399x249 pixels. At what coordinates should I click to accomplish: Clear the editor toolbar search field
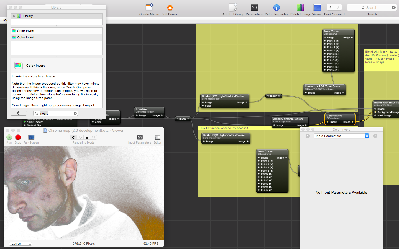click(x=394, y=7)
